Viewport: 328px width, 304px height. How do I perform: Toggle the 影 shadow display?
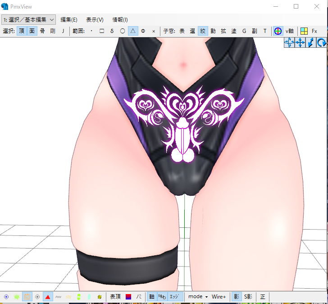click(x=237, y=297)
